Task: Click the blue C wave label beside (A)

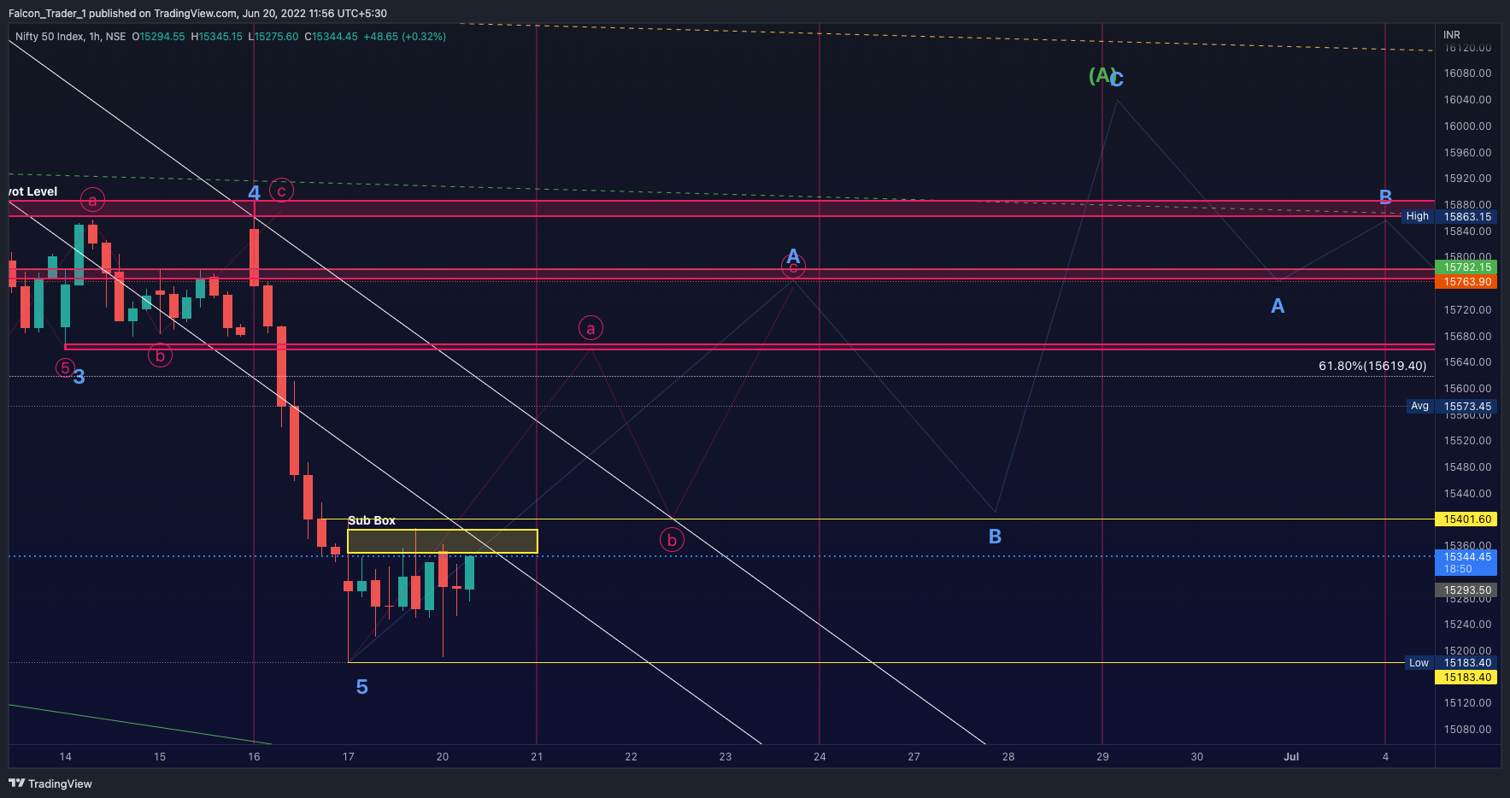Action: pyautogui.click(x=1117, y=79)
